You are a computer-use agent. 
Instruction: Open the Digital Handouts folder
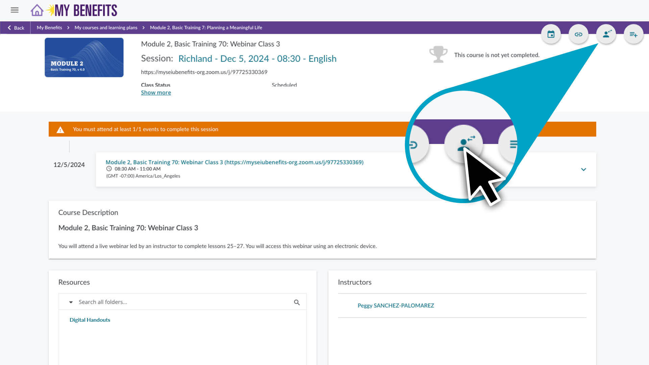pyautogui.click(x=90, y=320)
